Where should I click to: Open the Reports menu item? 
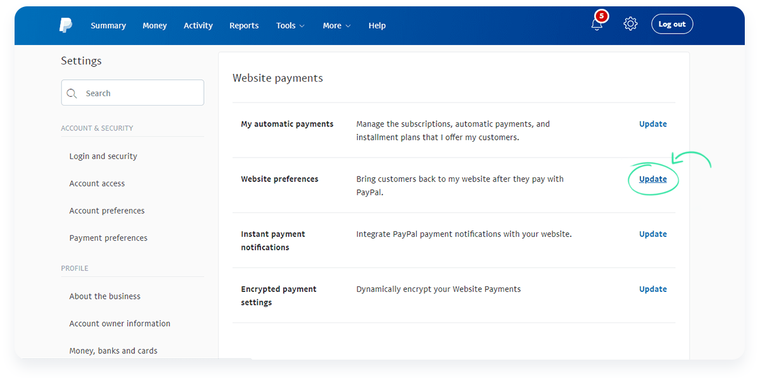click(x=244, y=25)
